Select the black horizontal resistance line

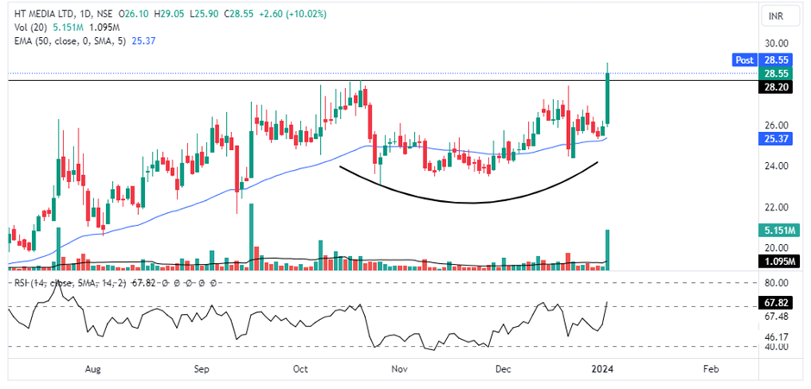(173, 80)
